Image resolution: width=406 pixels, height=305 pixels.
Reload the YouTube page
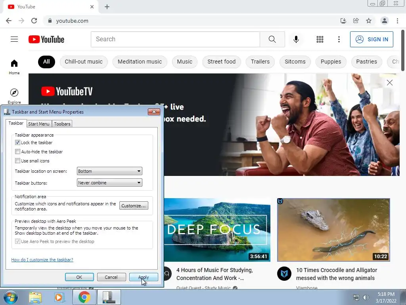[34, 21]
